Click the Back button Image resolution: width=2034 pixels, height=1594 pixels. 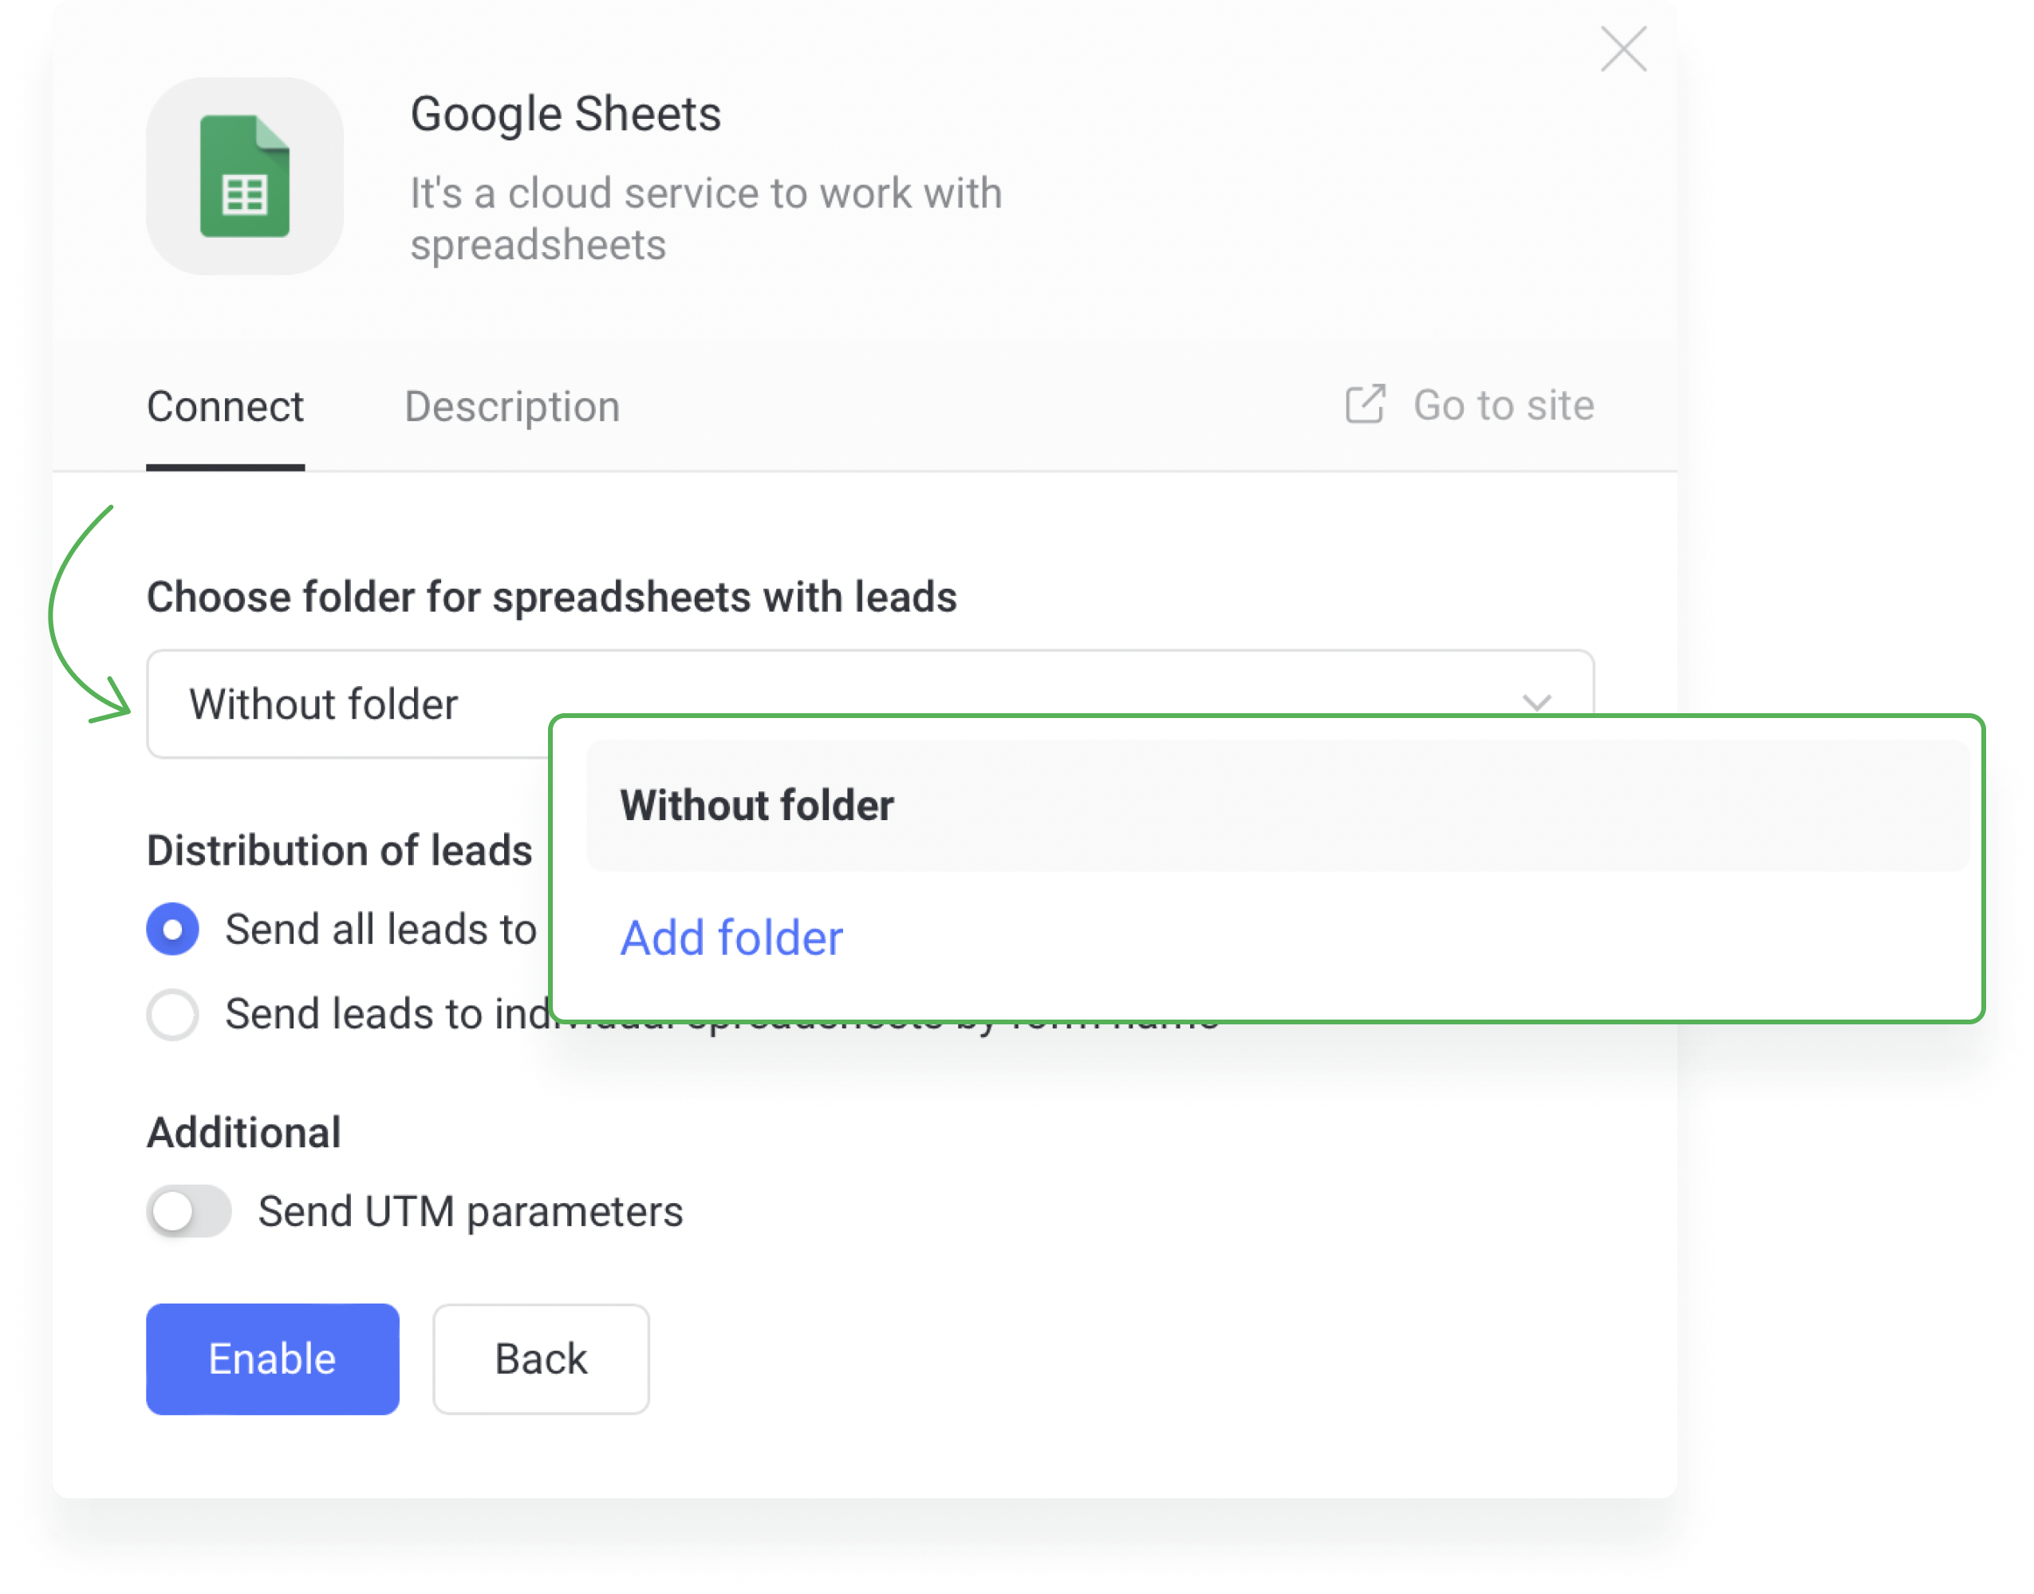click(x=540, y=1359)
